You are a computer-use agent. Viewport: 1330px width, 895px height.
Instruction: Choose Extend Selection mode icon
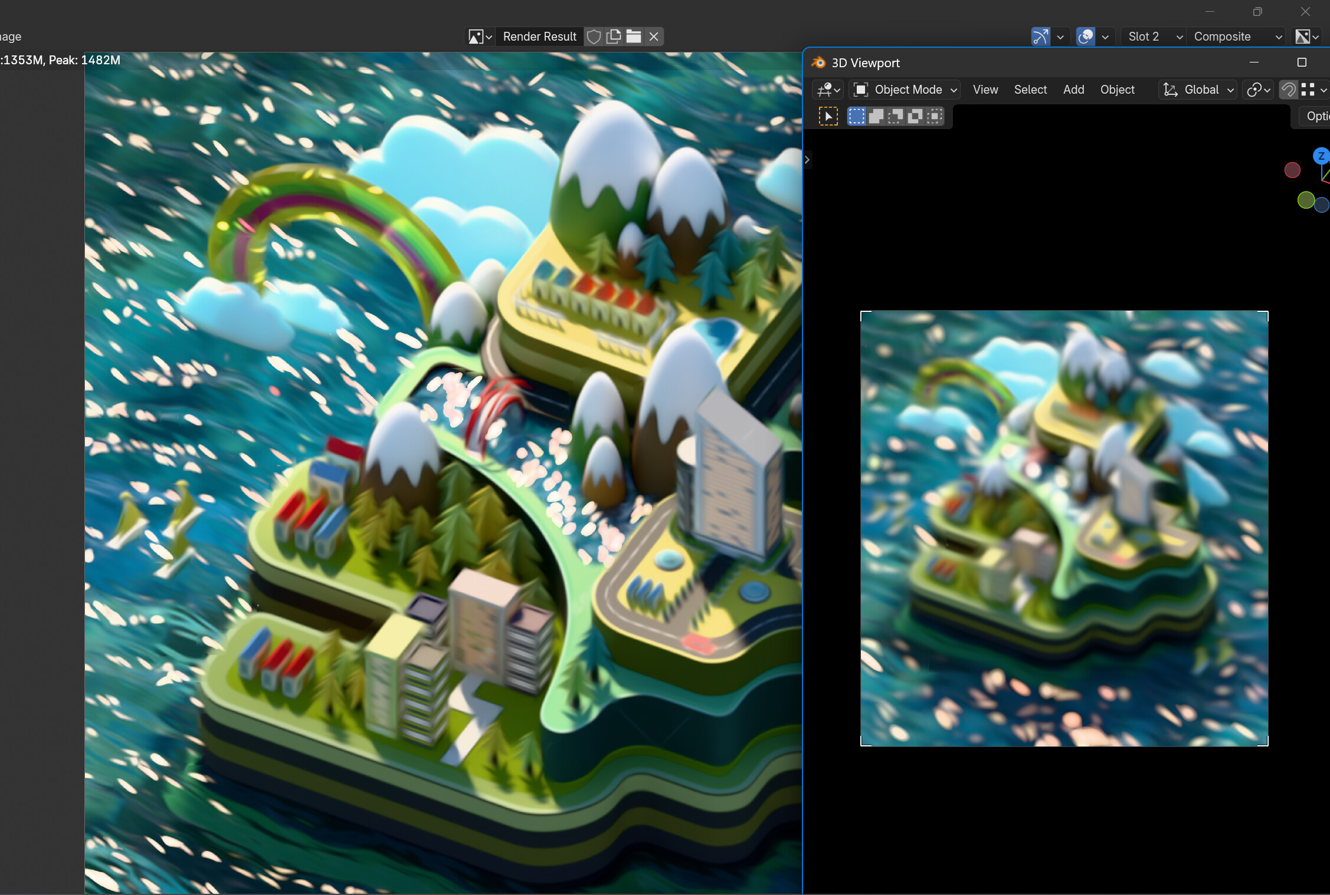tap(876, 116)
